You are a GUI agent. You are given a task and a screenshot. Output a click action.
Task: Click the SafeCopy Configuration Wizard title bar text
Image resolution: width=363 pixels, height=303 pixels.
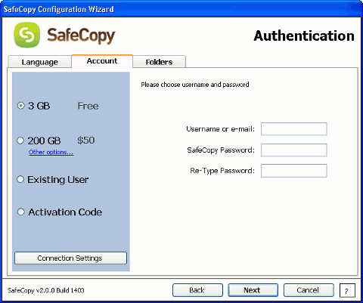(x=58, y=9)
